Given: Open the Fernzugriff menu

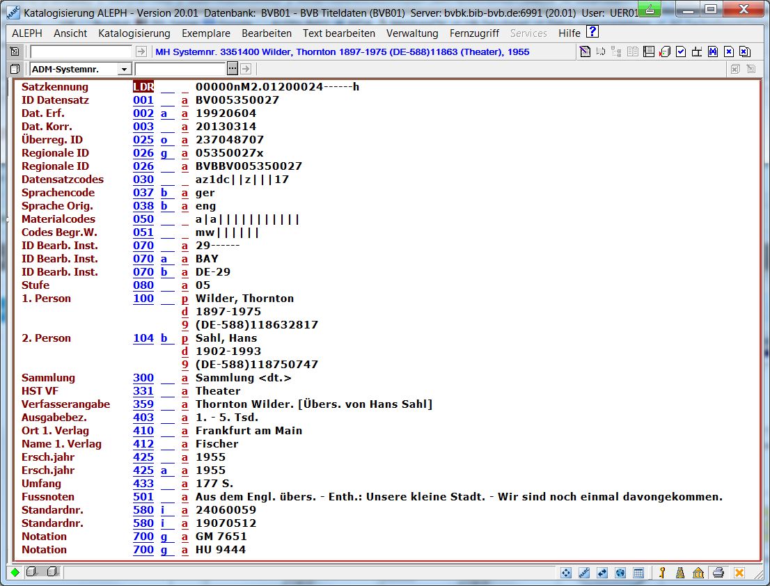Looking at the screenshot, I should click(474, 33).
